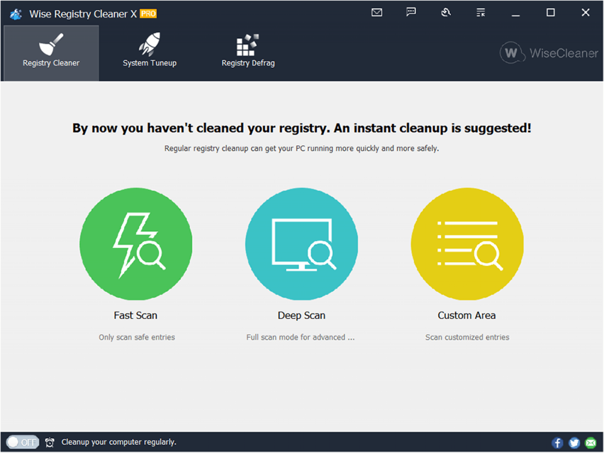Maximize the Wise Registry Cleaner window
The height and width of the screenshot is (453, 604).
[550, 12]
